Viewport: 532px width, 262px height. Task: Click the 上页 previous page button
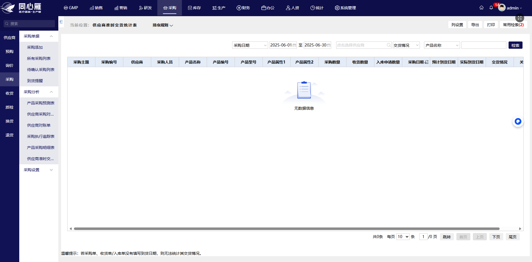[x=480, y=237]
